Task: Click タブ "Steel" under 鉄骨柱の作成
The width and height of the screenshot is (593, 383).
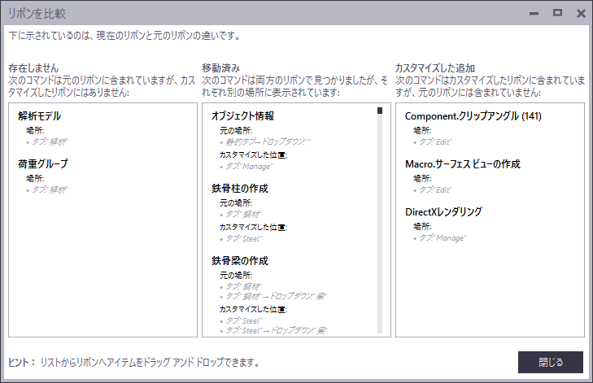Action: 244,238
